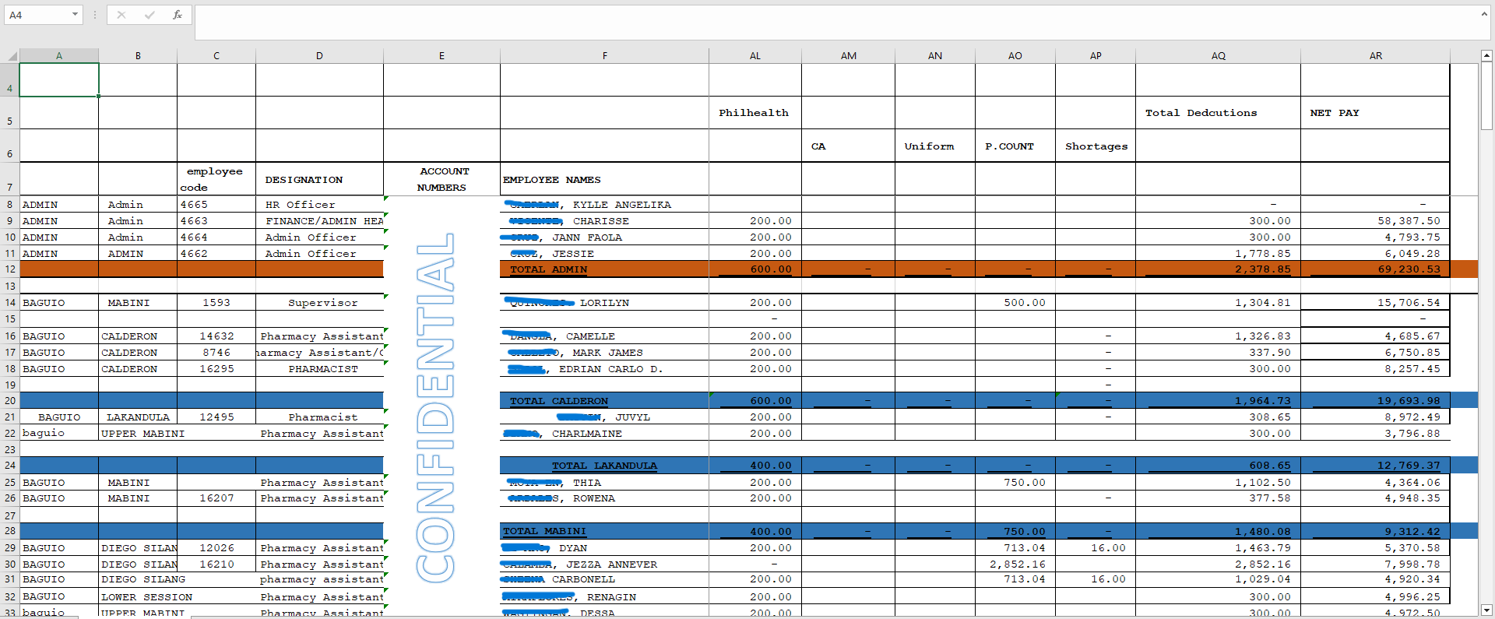1495x619 pixels.
Task: Click the vertical scrollbar thumb
Action: click(x=1486, y=95)
